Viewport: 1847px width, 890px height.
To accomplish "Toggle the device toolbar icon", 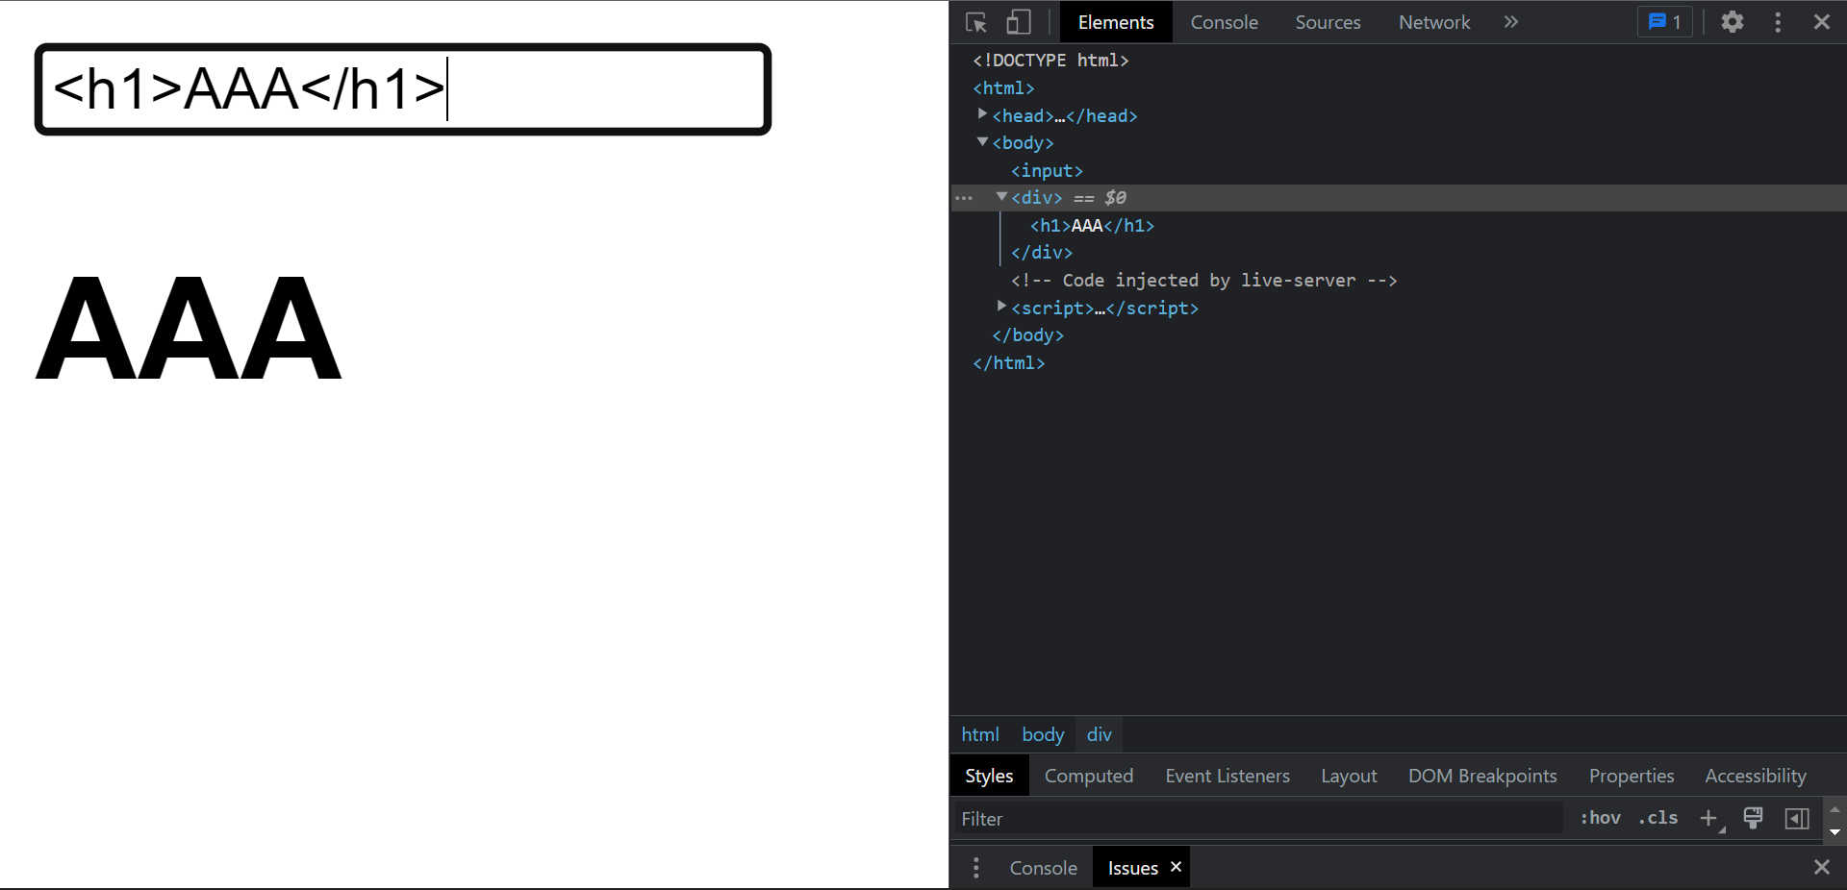I will point(1019,22).
